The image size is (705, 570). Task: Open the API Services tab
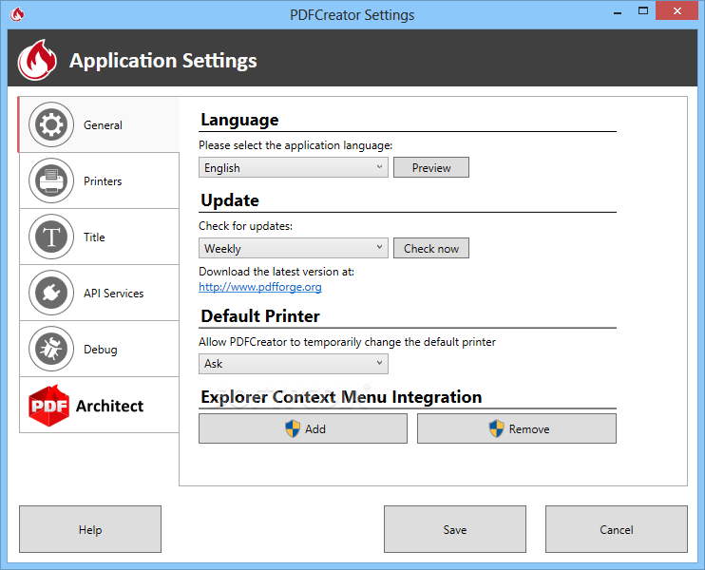(99, 293)
